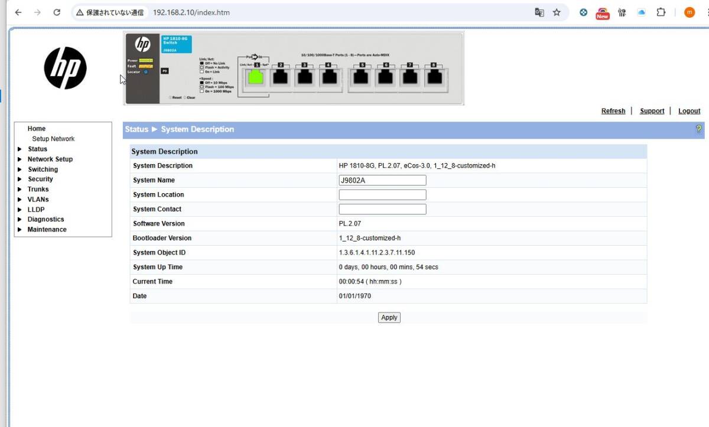Viewport: 709px width, 427px height.
Task: Expand the LLDP menu arrow
Action: (19, 210)
